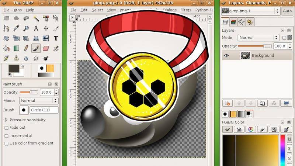Check Use color from gradient
This screenshot has height=166, width=295.
(x=6, y=143)
